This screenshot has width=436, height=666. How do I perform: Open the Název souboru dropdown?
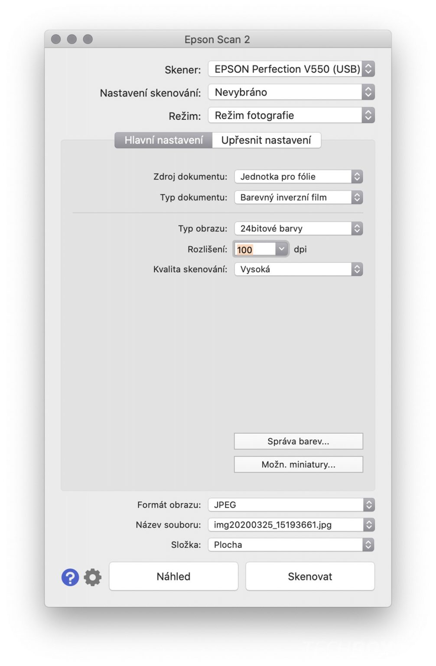(291, 525)
